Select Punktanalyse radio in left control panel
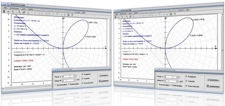This screenshot has width=225, height=106. (x=68, y=84)
